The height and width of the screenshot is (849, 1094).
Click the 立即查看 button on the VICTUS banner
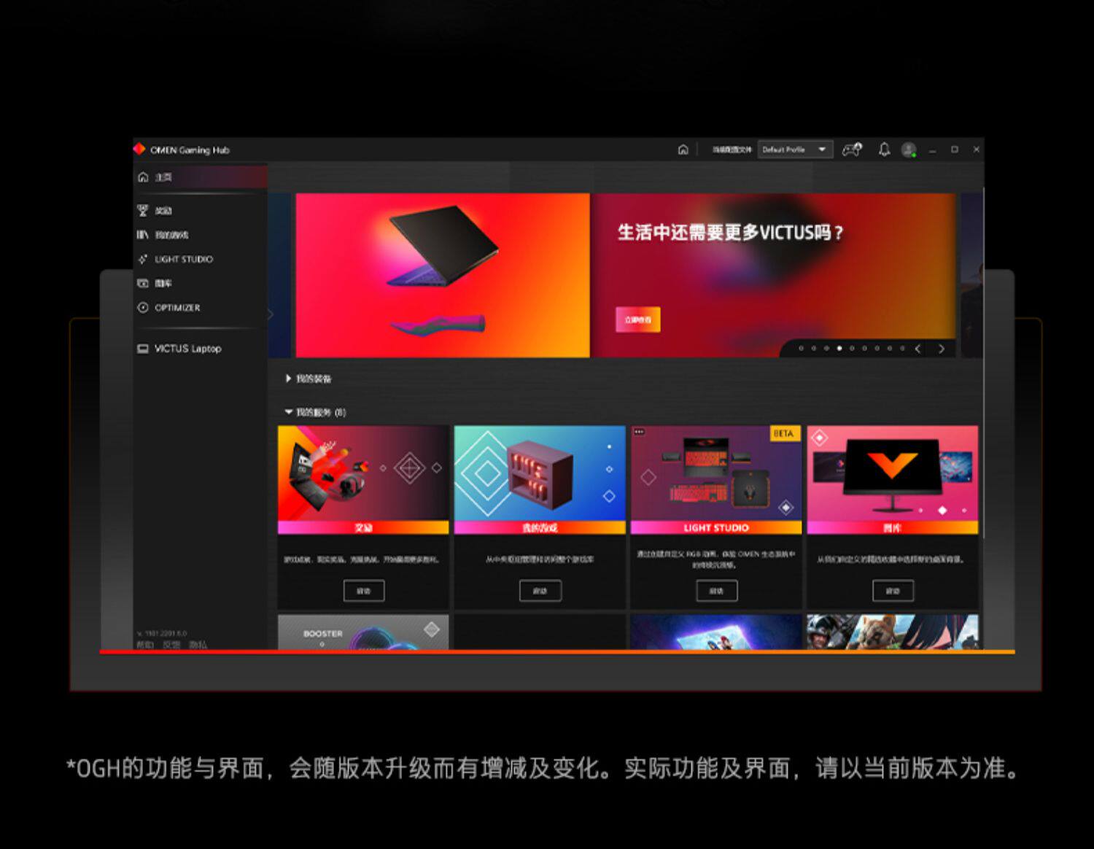[x=637, y=319]
